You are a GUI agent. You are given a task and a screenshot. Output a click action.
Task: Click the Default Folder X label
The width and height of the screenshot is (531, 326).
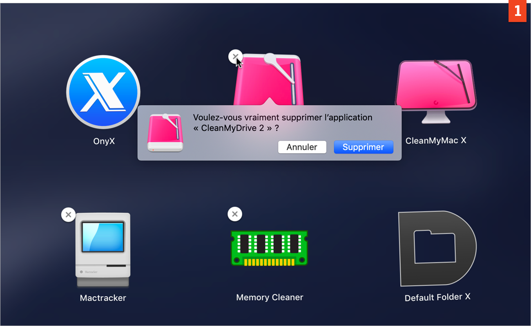(x=437, y=297)
